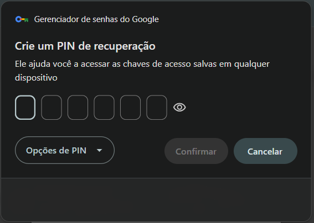
Task: Click the word "dispositivo" in the description
Action: tap(36, 78)
